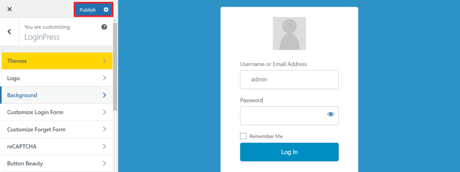Check the Remember Me checkbox
The image size is (460, 172).
243,136
